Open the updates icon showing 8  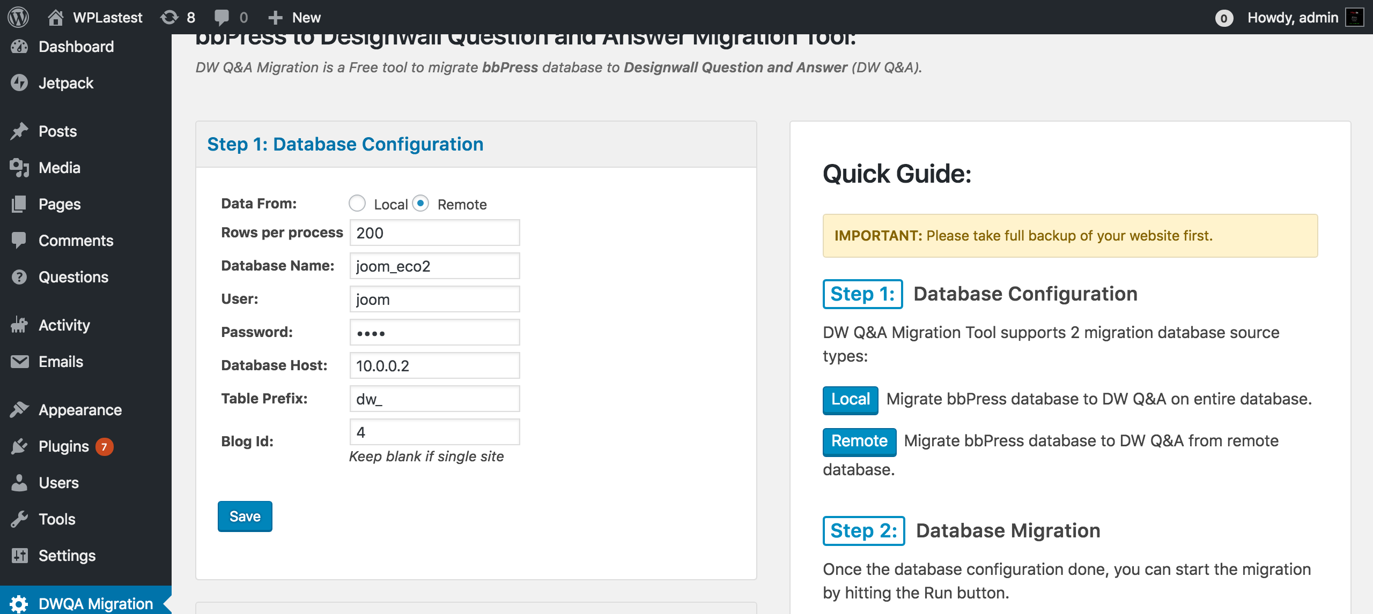pyautogui.click(x=169, y=17)
